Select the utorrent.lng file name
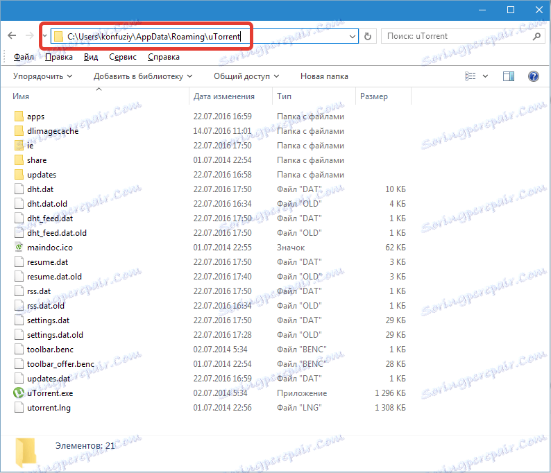 (x=49, y=408)
